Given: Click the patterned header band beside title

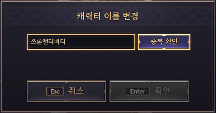Looking at the screenshot, I should pyautogui.click(x=39, y=16).
